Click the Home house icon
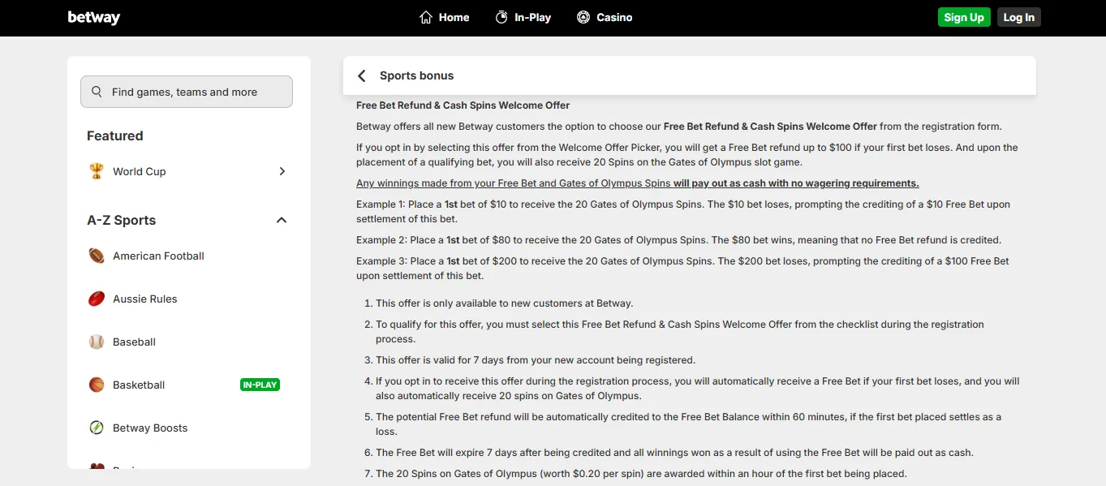This screenshot has height=486, width=1106. [x=426, y=17]
